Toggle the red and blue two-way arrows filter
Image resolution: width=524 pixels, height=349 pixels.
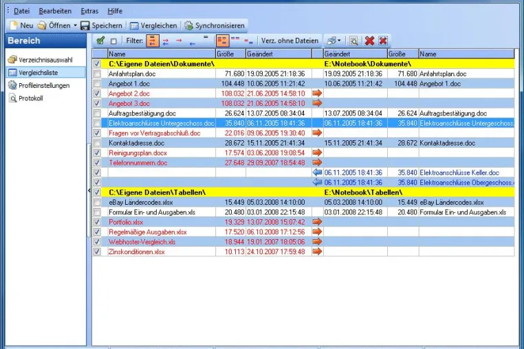166,41
